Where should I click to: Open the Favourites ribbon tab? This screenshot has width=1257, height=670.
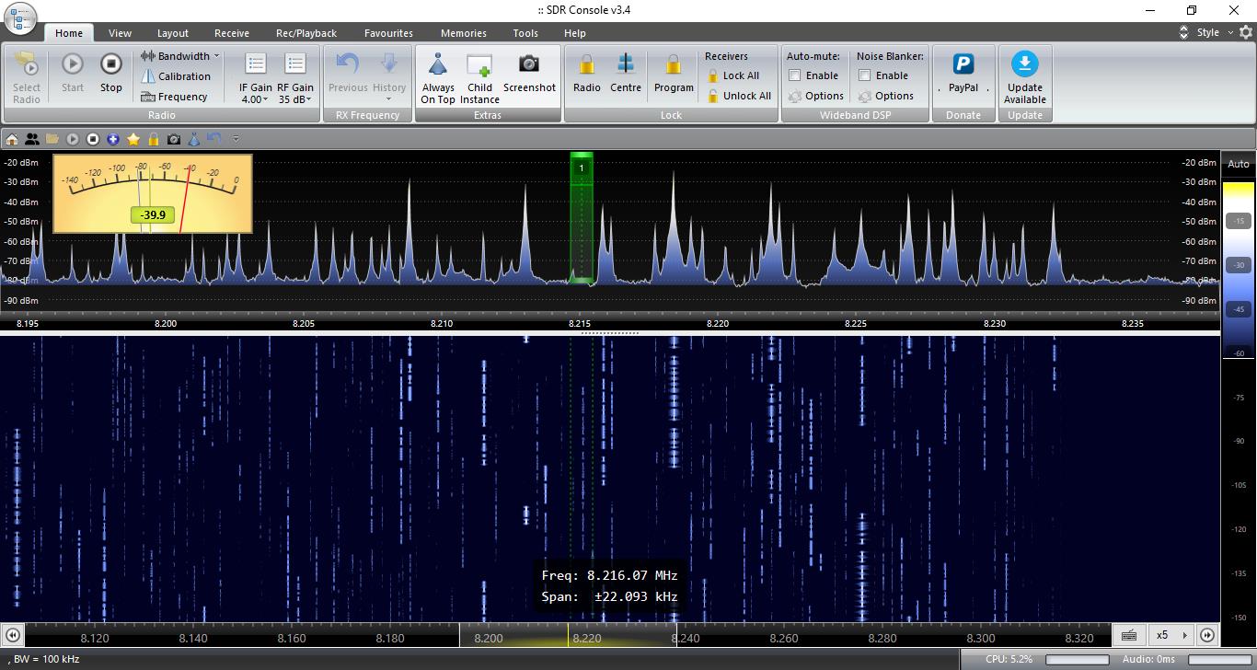point(388,33)
